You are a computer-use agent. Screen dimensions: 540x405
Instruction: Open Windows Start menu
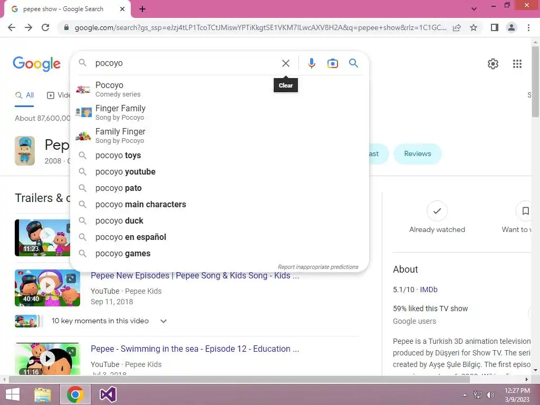13,394
